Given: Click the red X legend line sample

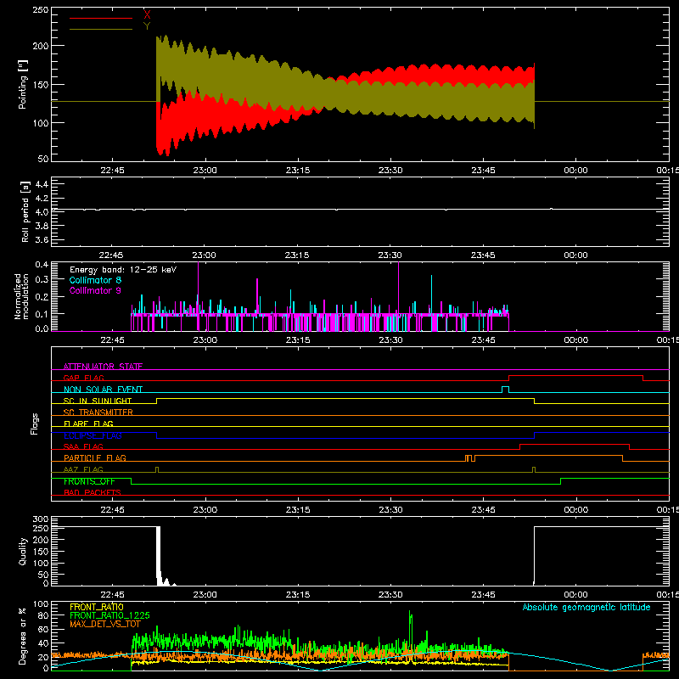Looking at the screenshot, I should [101, 18].
